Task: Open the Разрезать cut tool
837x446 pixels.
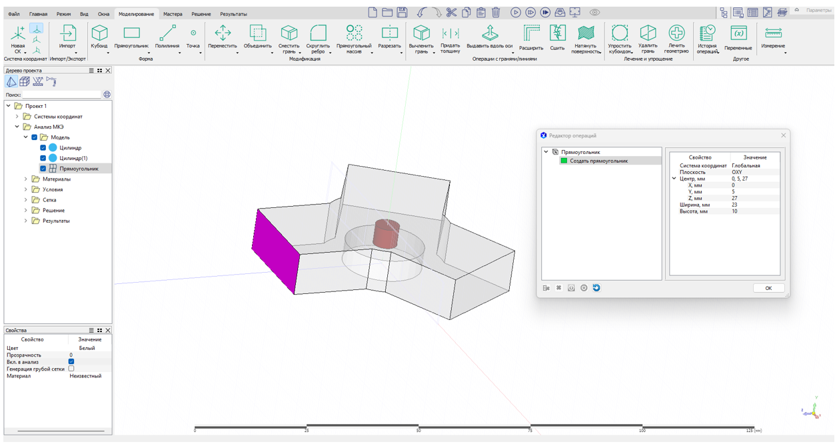Action: [389, 37]
